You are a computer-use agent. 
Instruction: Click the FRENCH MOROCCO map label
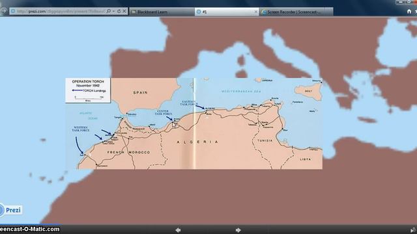coord(128,152)
